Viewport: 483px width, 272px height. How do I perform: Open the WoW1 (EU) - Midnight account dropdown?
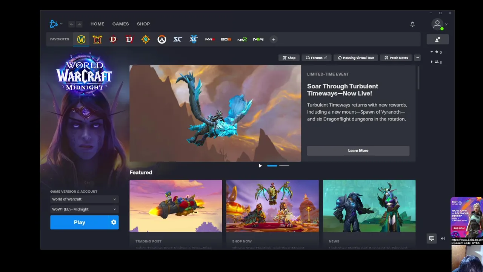(x=85, y=209)
